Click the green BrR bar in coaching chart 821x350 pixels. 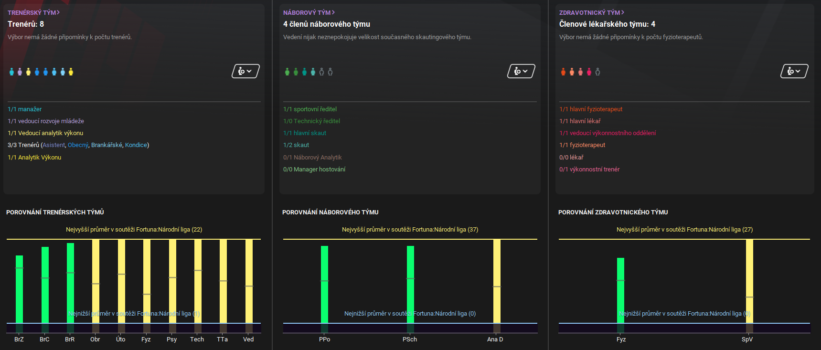click(70, 283)
